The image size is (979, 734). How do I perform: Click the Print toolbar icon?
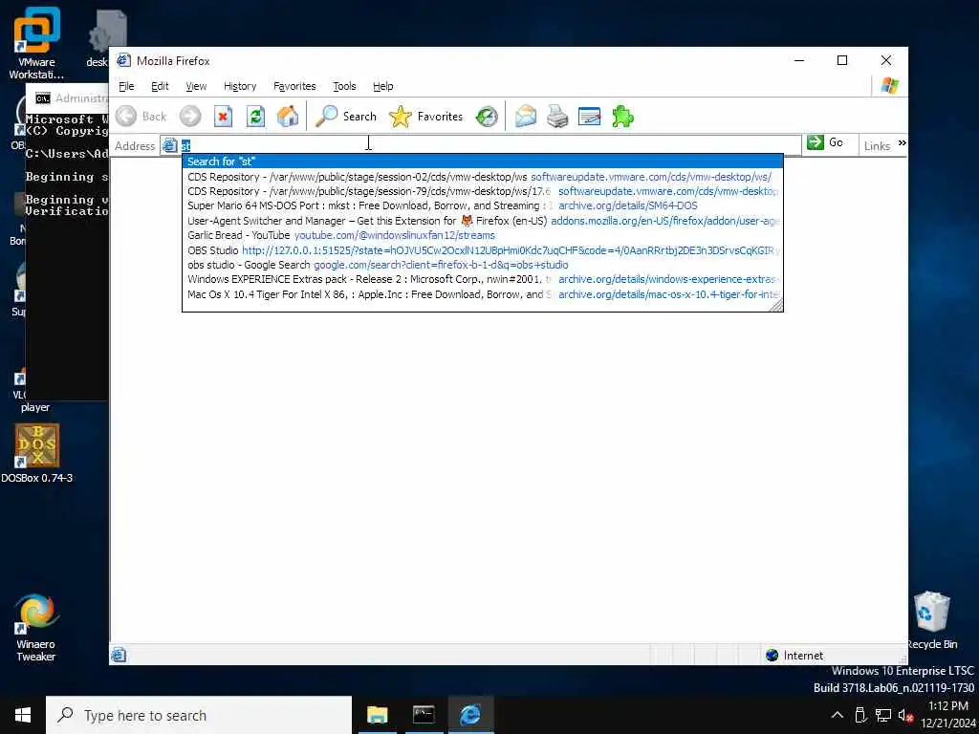click(x=557, y=116)
